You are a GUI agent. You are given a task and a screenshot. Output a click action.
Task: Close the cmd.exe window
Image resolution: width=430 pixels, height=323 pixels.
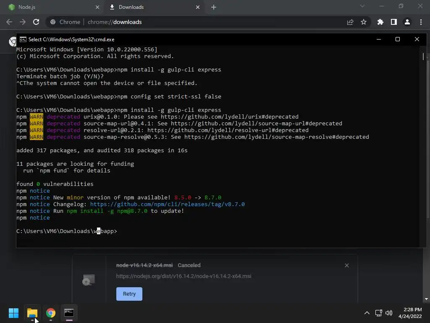[417, 39]
